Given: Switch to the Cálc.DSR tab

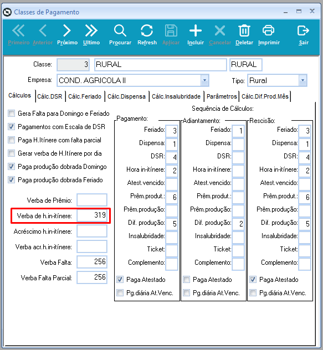Looking at the screenshot, I should pyautogui.click(x=50, y=96).
